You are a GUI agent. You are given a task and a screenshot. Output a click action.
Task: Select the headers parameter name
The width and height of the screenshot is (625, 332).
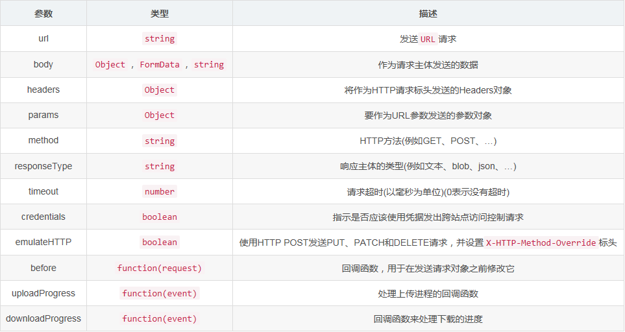pyautogui.click(x=43, y=89)
